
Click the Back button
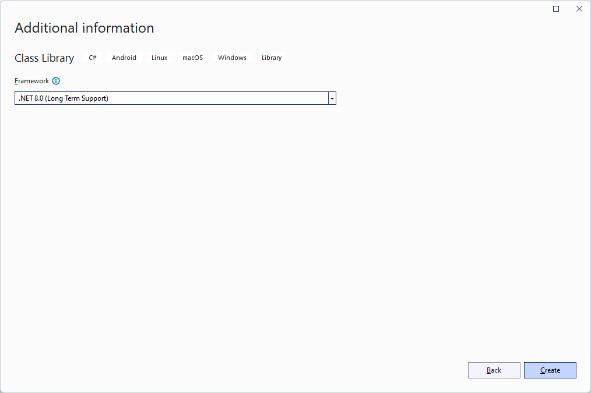[494, 370]
